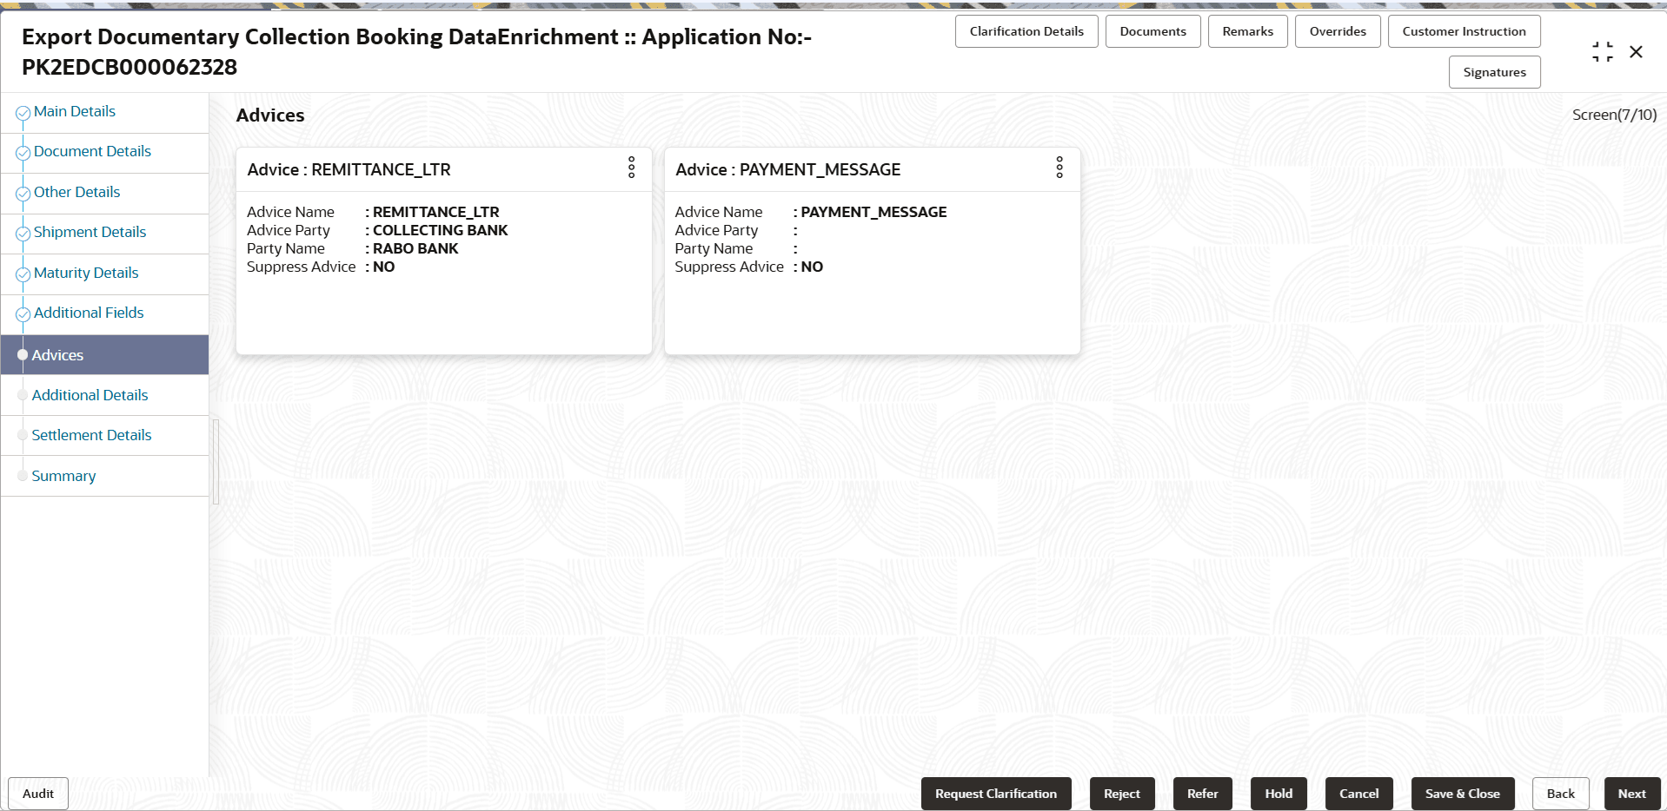Click the Other Details step checkmark icon
The image size is (1667, 811).
tap(23, 194)
